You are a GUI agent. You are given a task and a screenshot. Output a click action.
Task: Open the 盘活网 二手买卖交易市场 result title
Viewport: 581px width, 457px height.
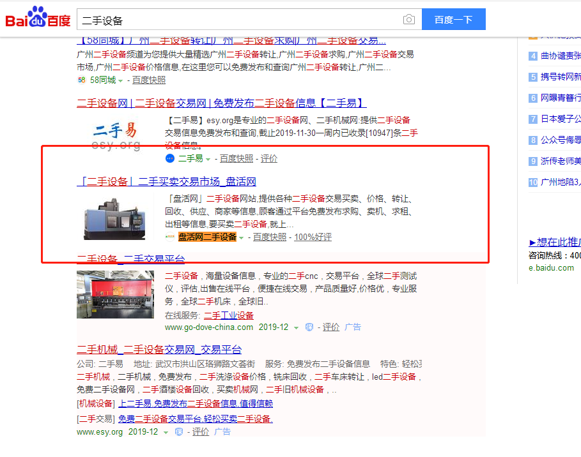click(166, 182)
